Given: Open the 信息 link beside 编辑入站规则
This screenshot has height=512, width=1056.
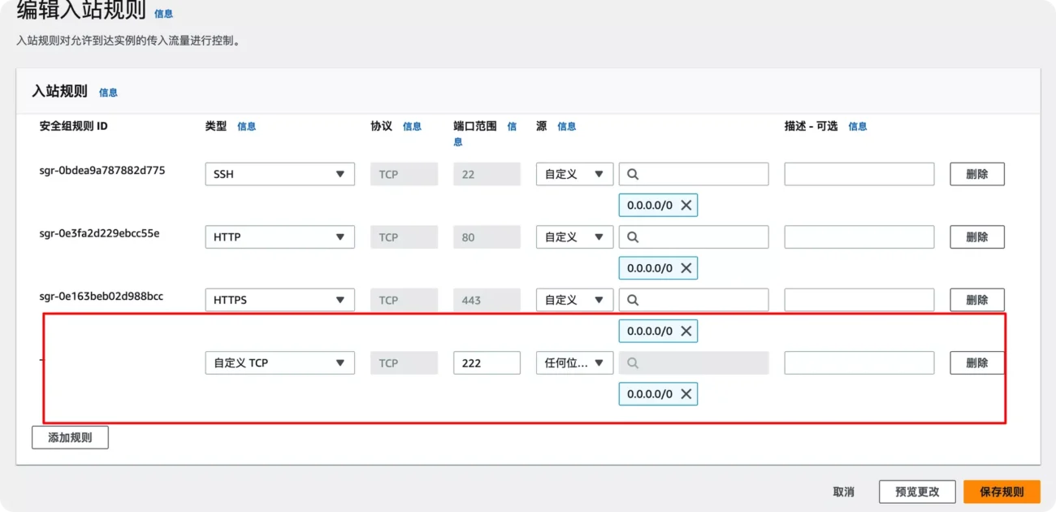Looking at the screenshot, I should point(163,13).
